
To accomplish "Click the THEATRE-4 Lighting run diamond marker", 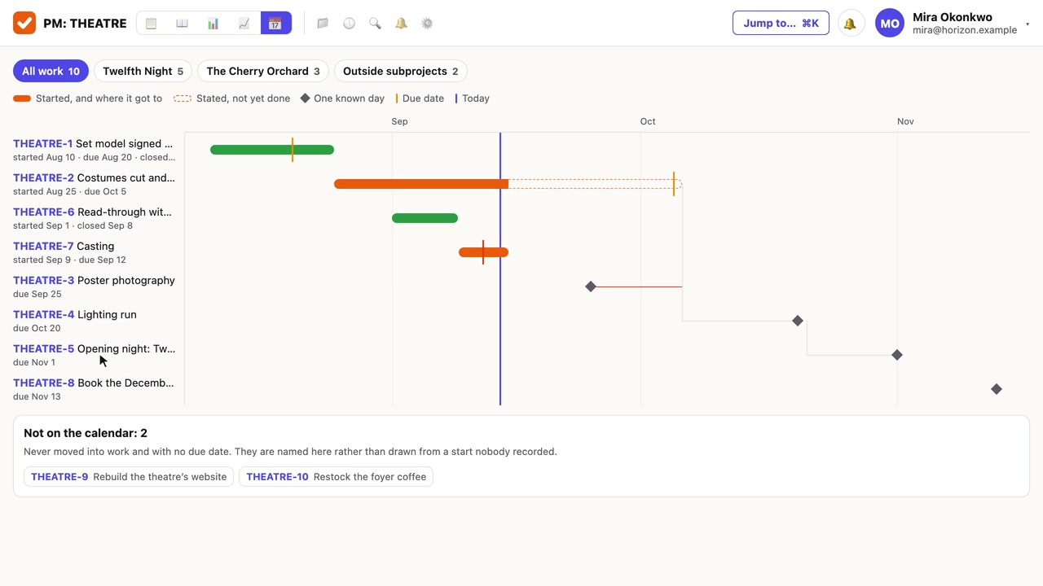I will pos(798,321).
